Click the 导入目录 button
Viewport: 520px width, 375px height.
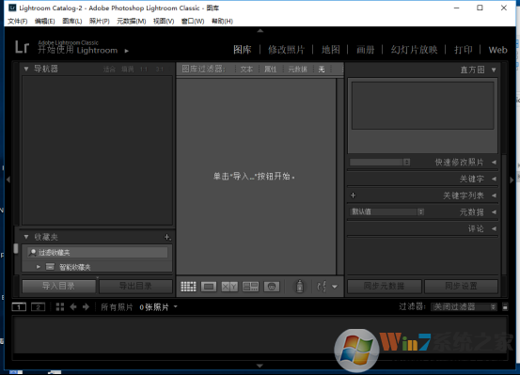tap(58, 286)
